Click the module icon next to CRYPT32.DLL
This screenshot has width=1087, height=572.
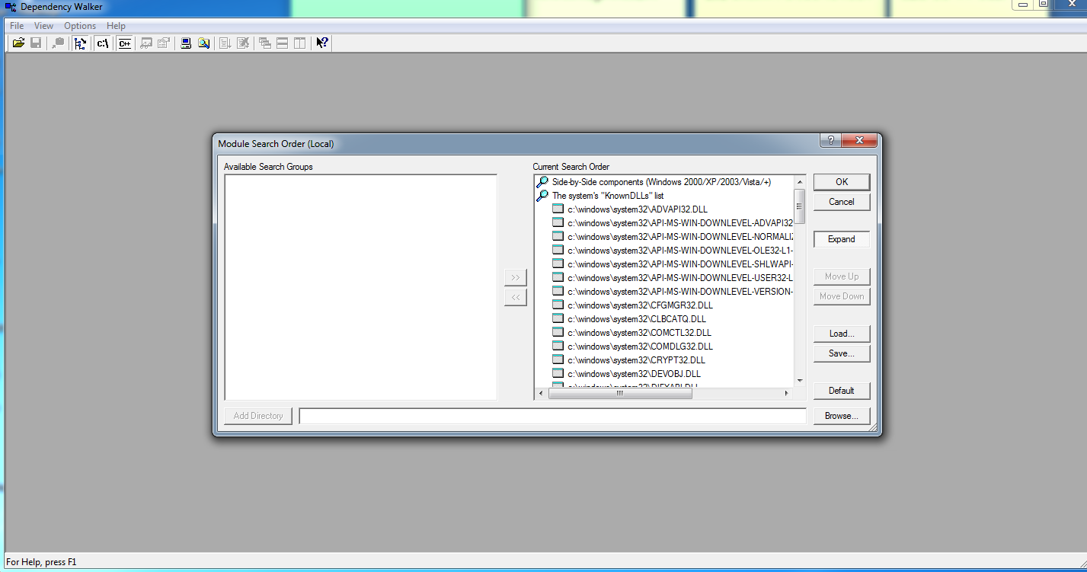coord(558,360)
